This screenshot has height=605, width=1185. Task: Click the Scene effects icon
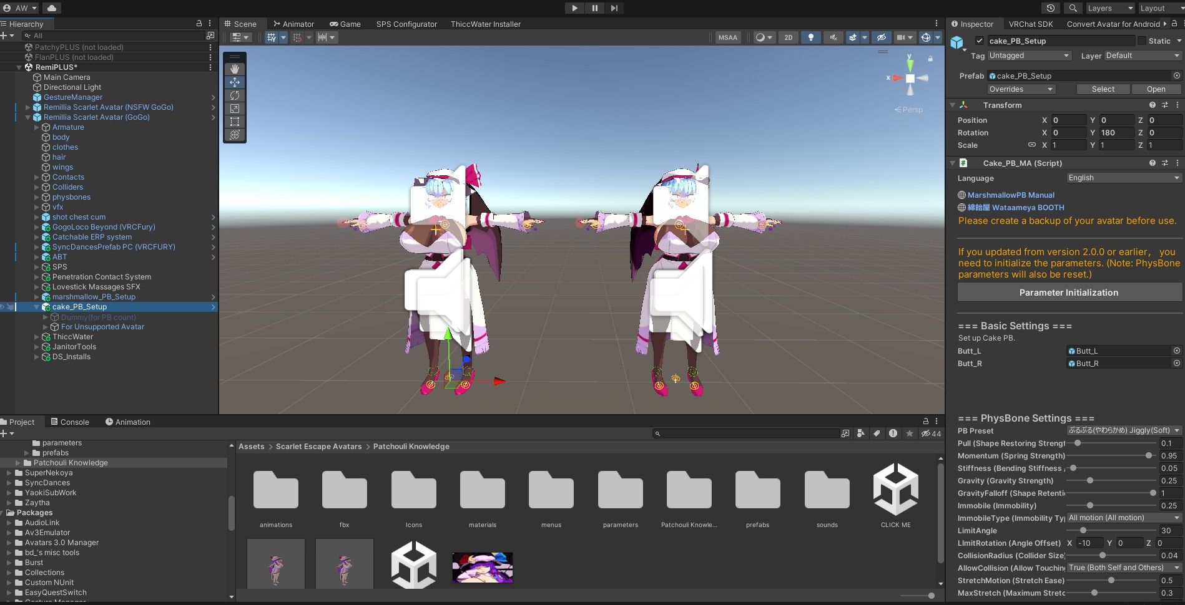[x=852, y=37]
